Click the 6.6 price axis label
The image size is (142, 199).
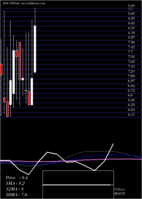pos(130,95)
